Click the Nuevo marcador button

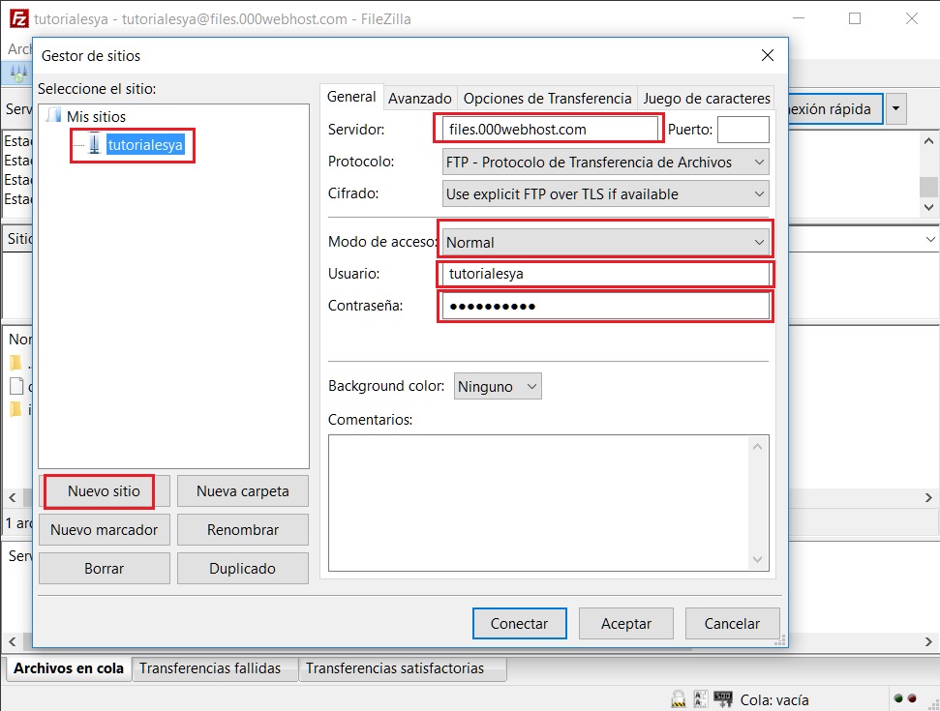click(x=104, y=530)
